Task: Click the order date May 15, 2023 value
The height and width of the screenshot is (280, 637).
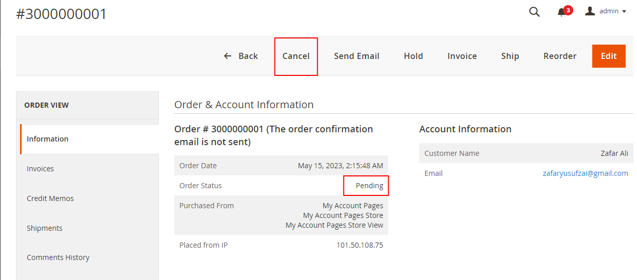Action: tap(340, 166)
